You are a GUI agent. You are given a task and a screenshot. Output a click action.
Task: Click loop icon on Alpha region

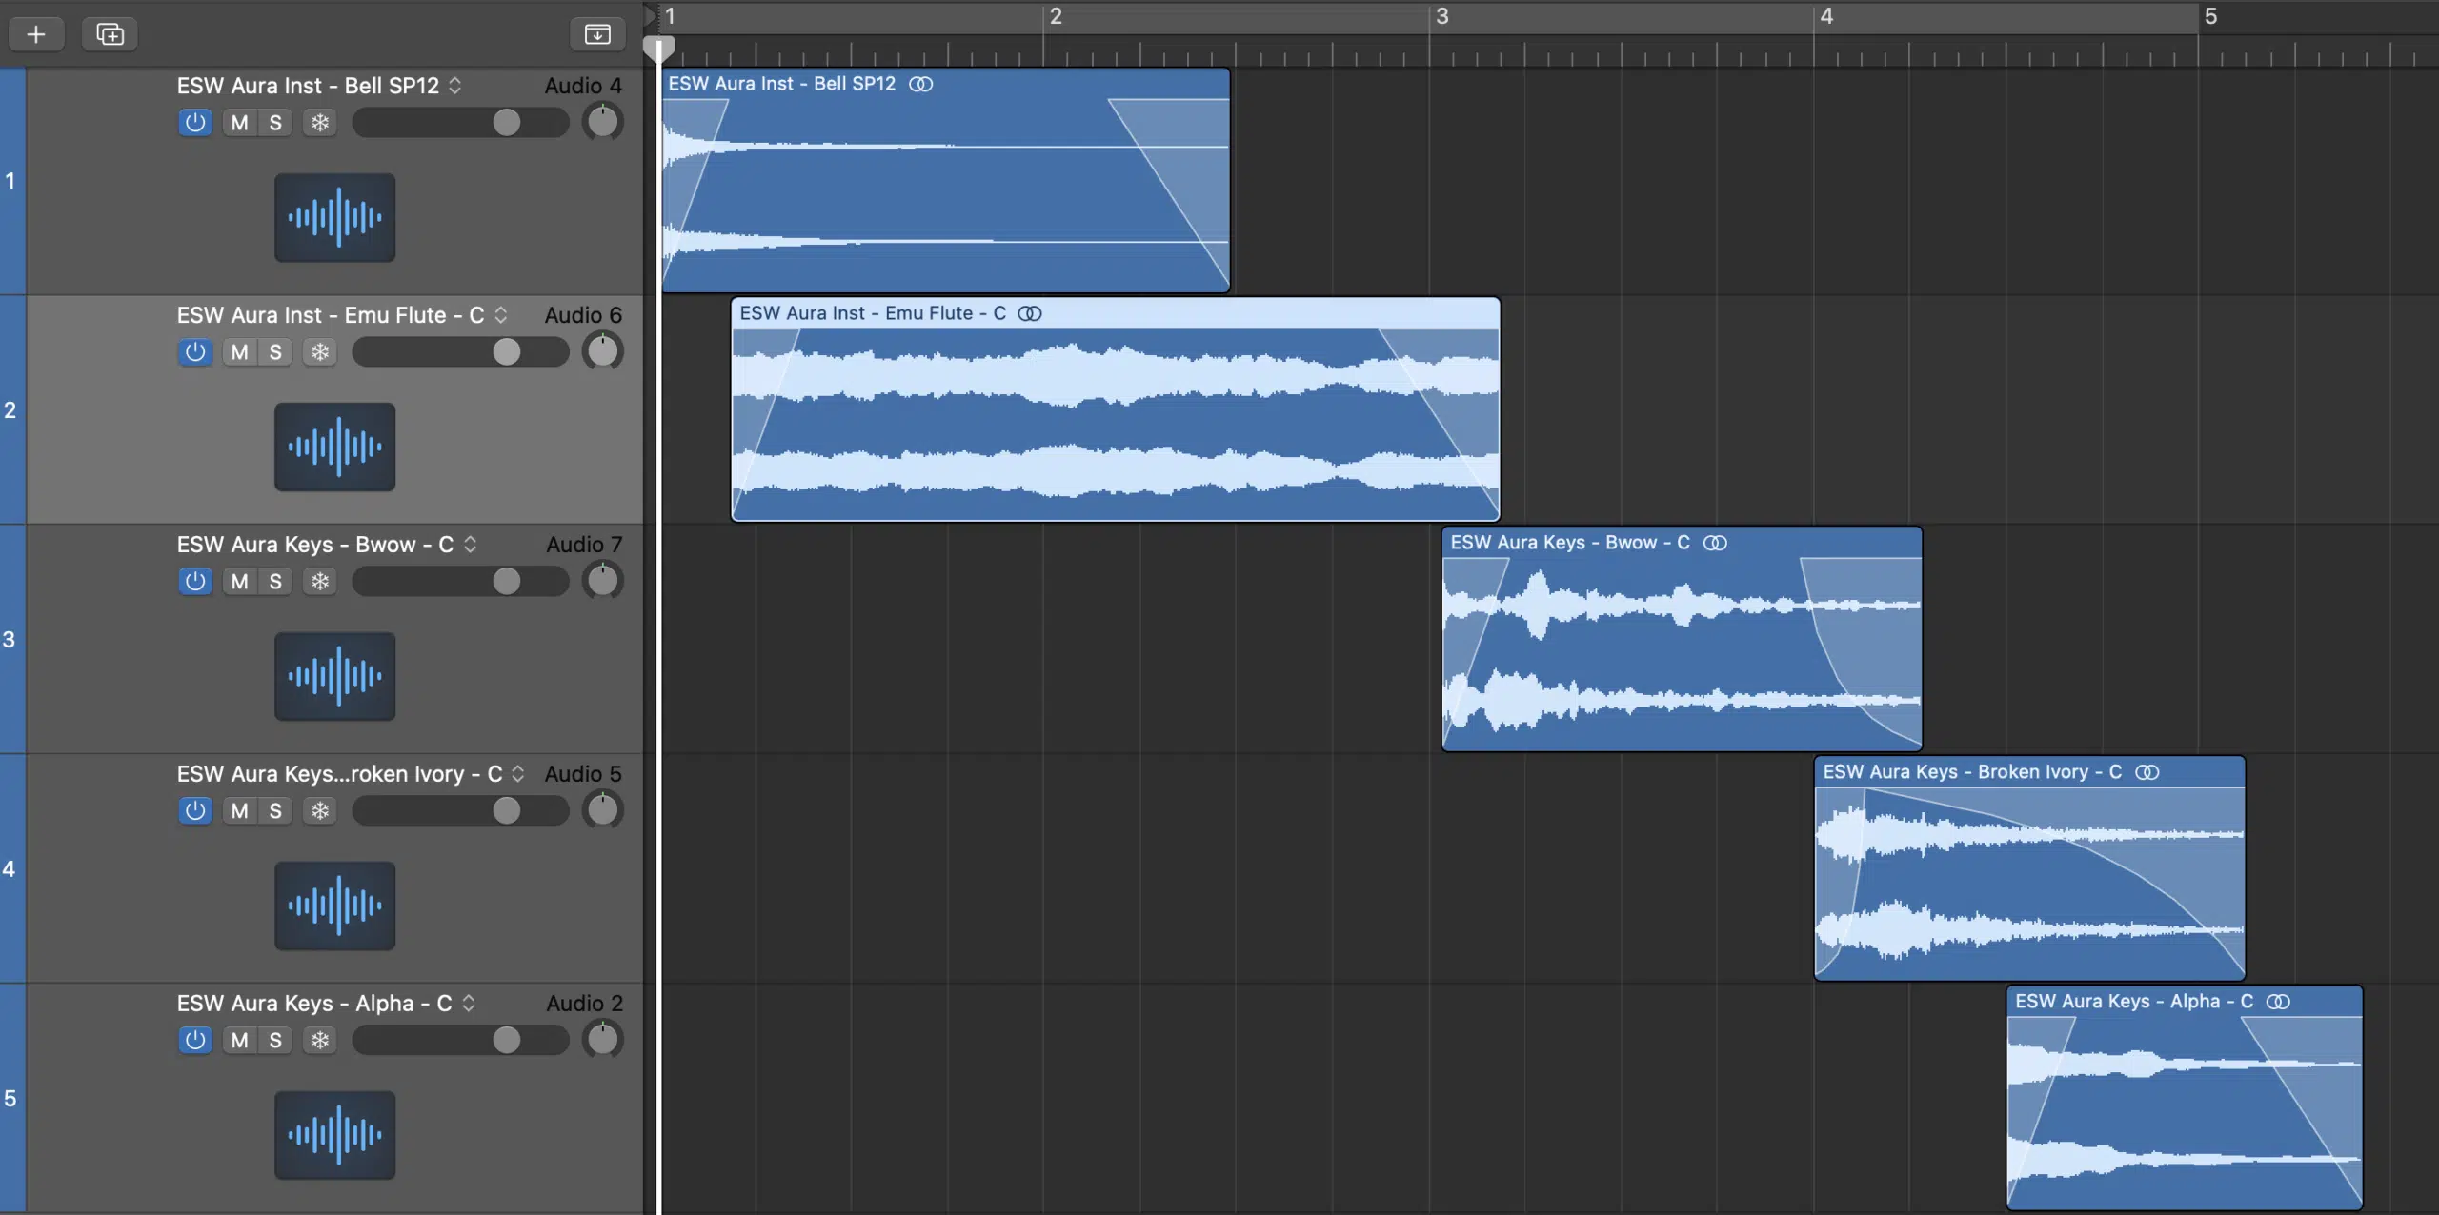(x=2278, y=1002)
